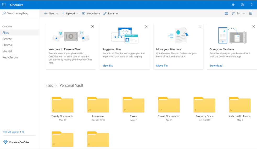The image size is (257, 149).
Task: Open the Sort dropdown
Action: pos(239,13)
